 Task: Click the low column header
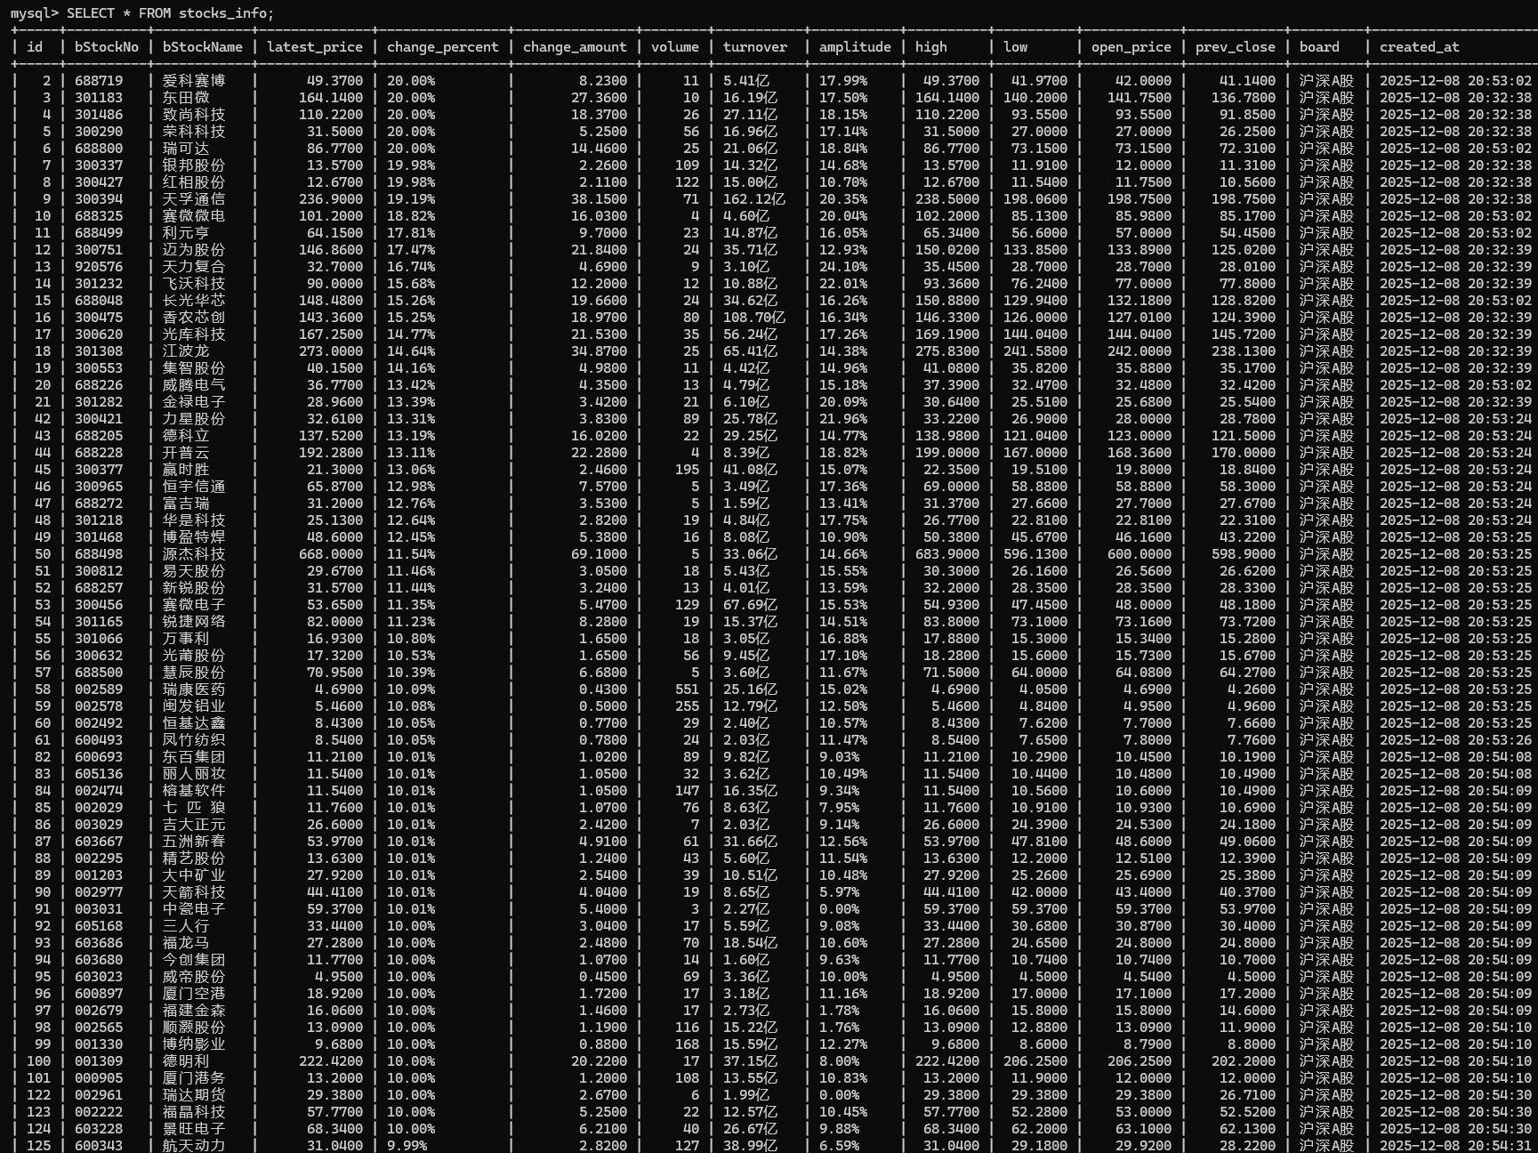[x=1015, y=47]
